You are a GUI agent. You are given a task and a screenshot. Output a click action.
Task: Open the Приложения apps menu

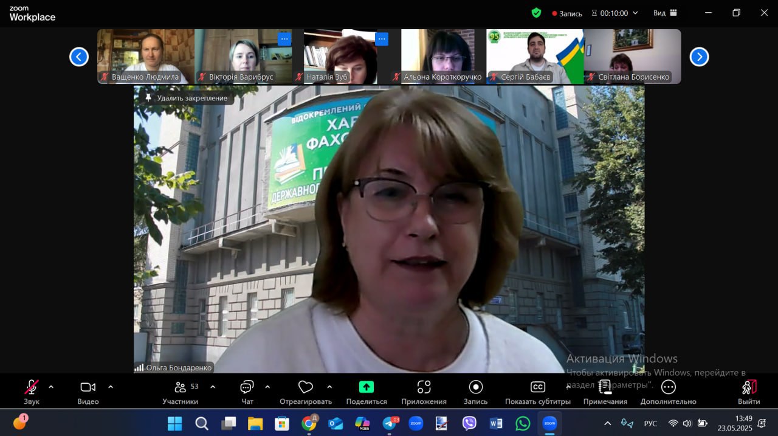click(x=424, y=392)
